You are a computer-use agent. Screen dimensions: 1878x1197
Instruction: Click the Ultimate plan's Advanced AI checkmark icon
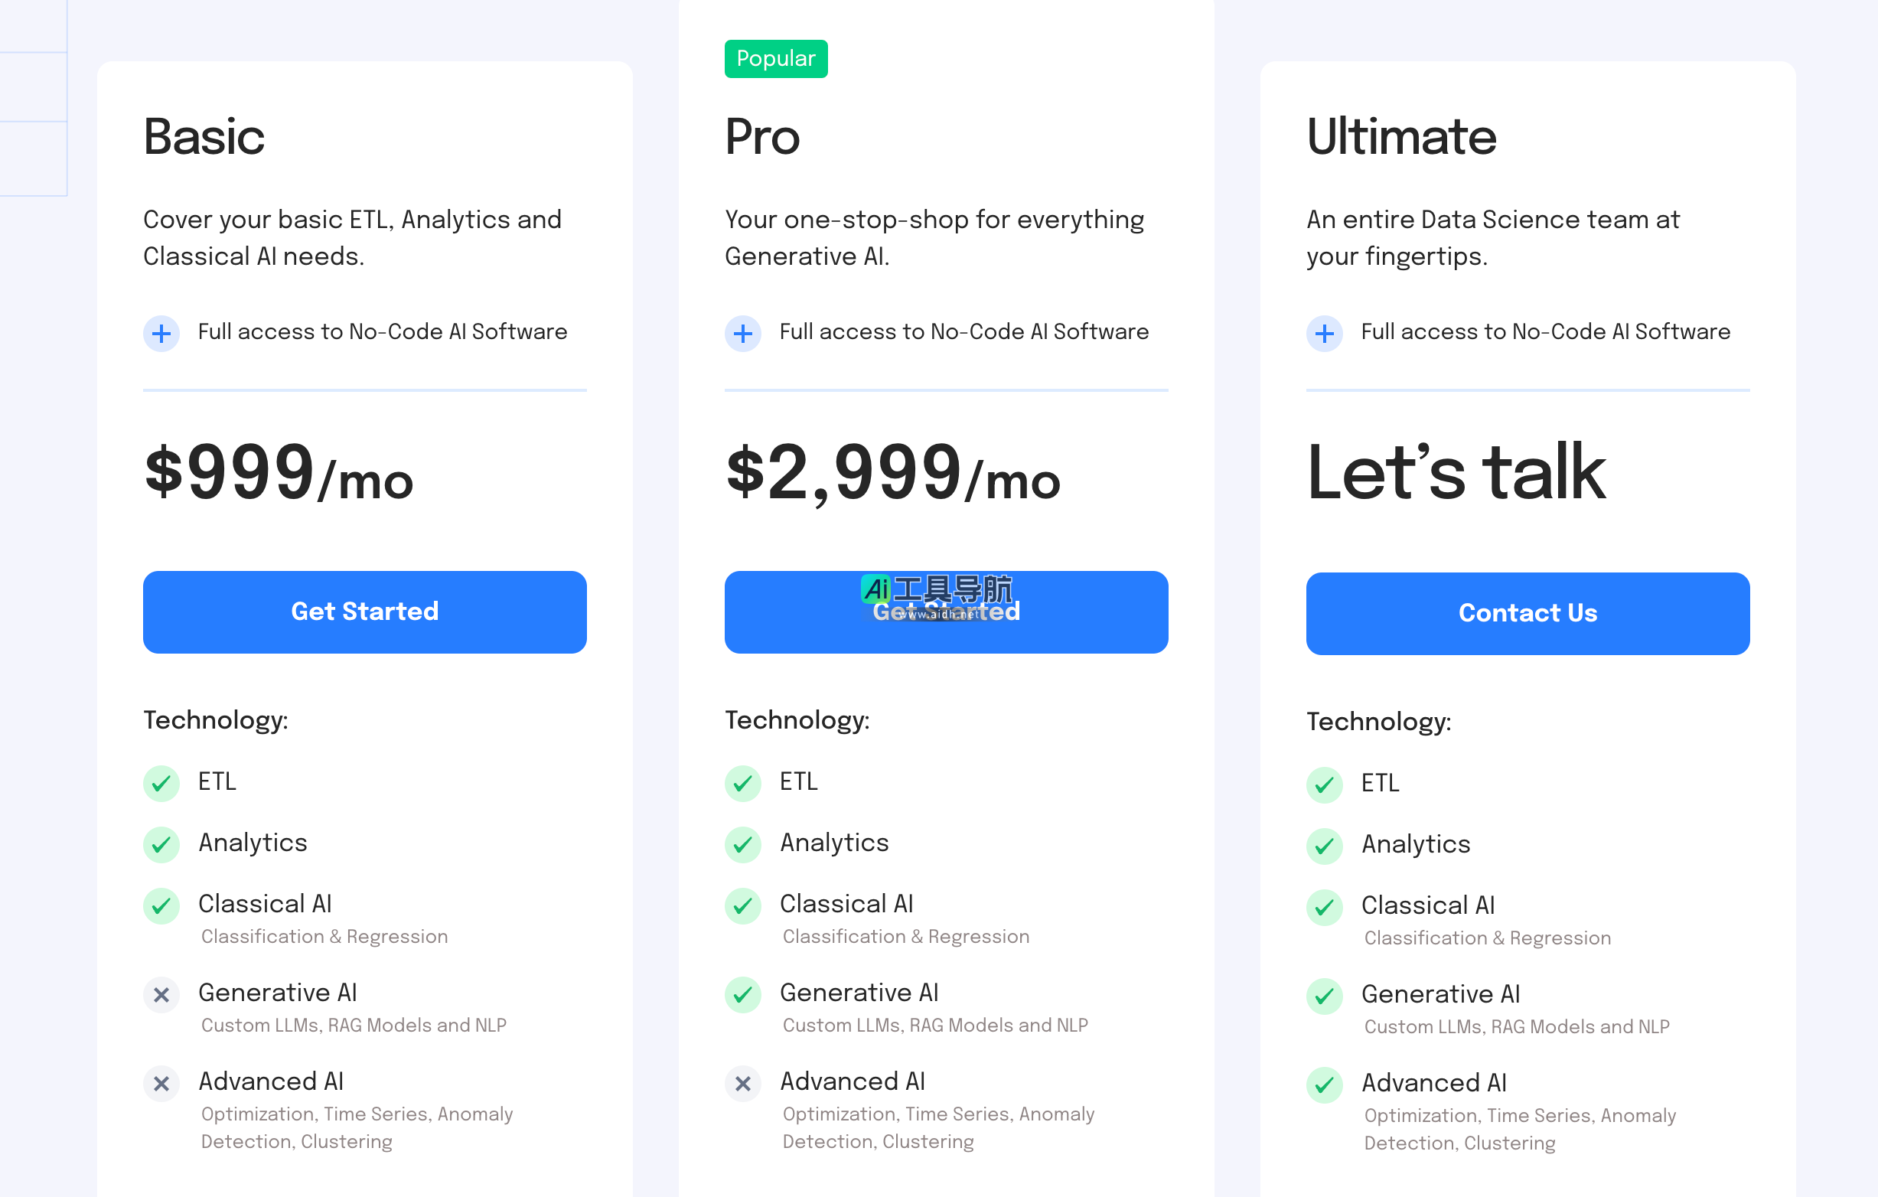coord(1323,1084)
